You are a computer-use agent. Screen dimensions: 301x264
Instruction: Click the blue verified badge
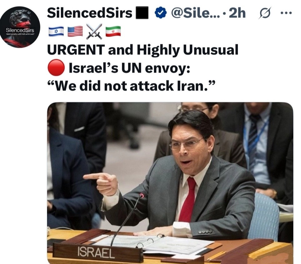point(160,13)
